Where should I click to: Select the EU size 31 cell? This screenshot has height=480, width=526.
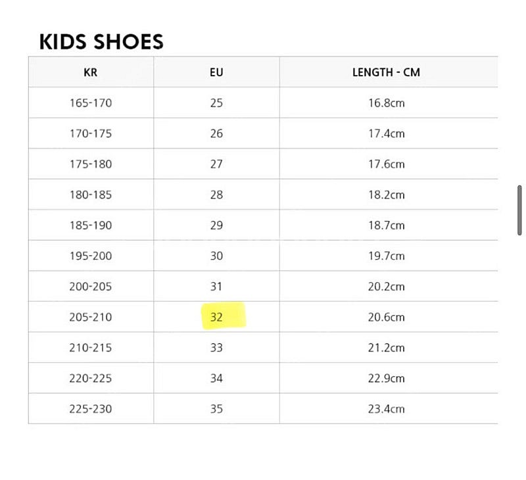pos(216,287)
